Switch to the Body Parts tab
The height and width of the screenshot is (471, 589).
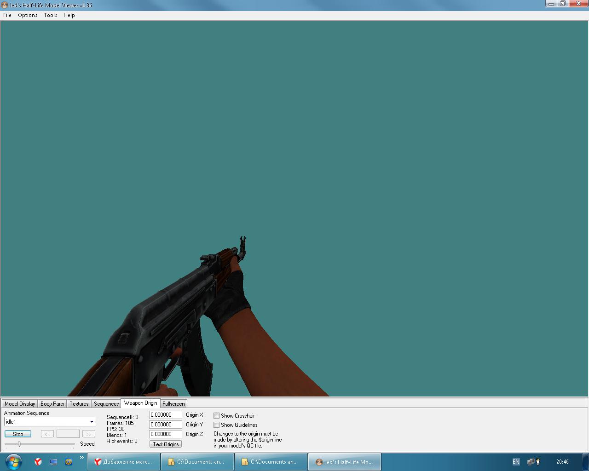pos(52,404)
